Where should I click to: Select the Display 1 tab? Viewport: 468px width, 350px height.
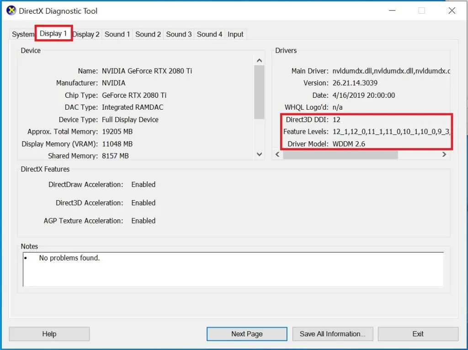point(53,33)
